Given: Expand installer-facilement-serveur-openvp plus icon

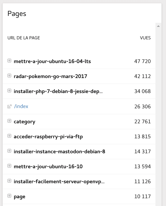Looking at the screenshot, I should pos(9,181).
